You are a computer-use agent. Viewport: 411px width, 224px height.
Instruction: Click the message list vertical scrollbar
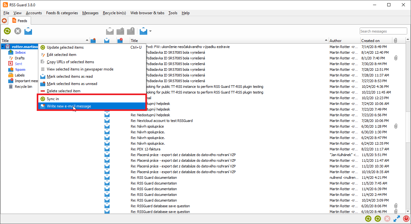(x=408, y=126)
